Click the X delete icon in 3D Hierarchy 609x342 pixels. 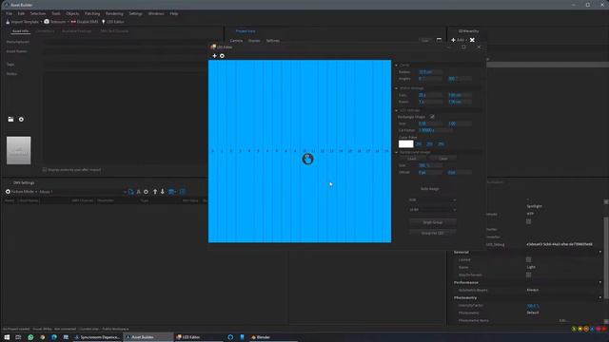pos(472,40)
